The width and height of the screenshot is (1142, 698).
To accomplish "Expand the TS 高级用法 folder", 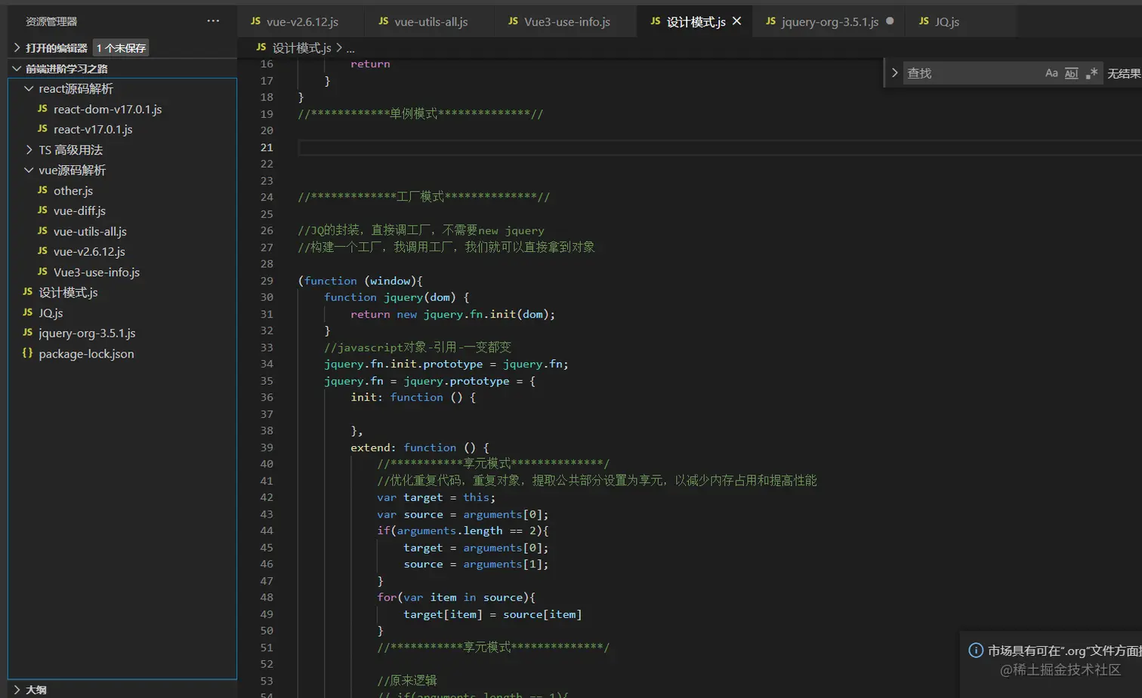I will 29,150.
